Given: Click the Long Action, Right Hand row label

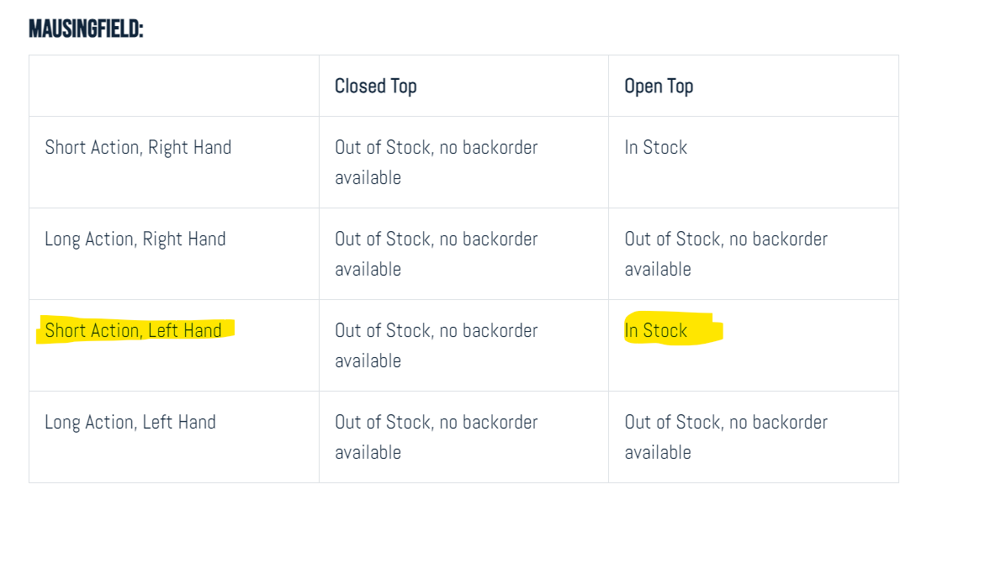Looking at the screenshot, I should (x=135, y=239).
